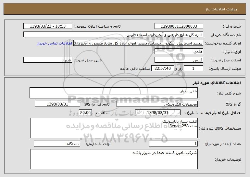Select the priority field عادي
This screenshot has width=250, height=177.
[179, 52]
